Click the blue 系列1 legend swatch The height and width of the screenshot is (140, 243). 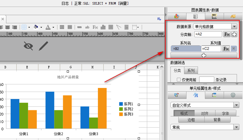(x=121, y=104)
